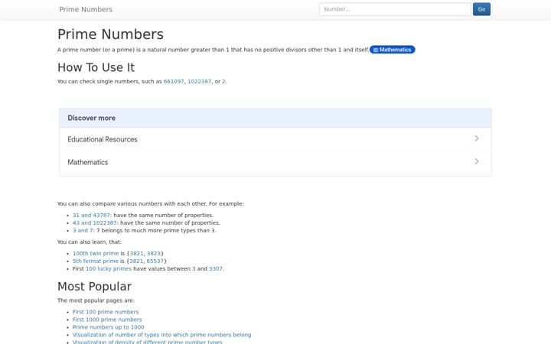
Task: Compare 43 and 1022387 link
Action: tap(95, 223)
